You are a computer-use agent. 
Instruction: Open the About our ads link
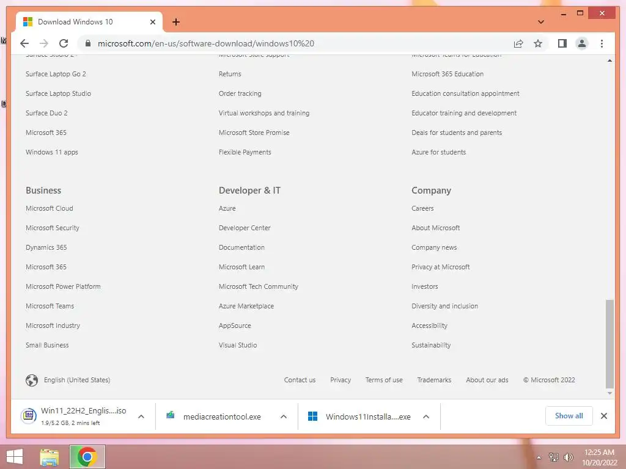tap(487, 380)
